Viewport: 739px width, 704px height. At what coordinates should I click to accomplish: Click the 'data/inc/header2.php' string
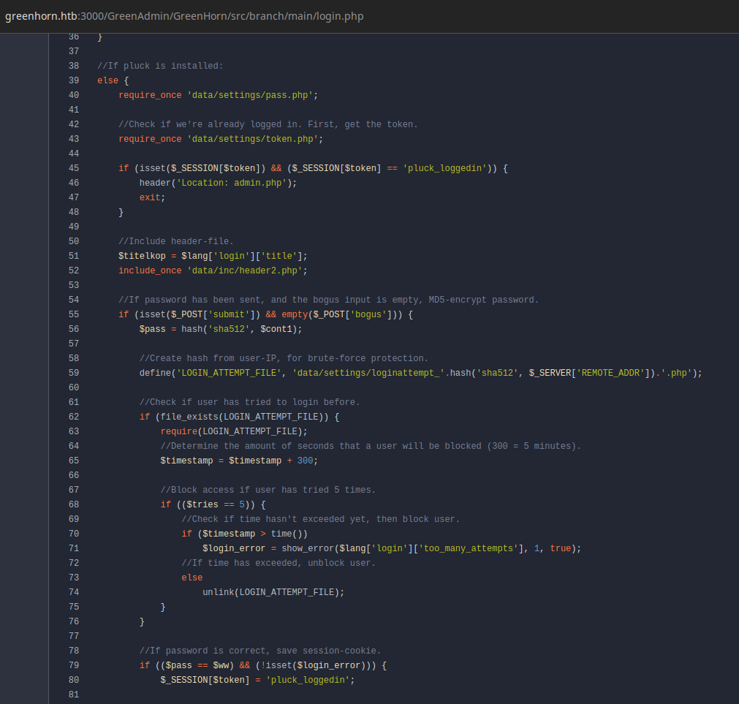(x=245, y=270)
